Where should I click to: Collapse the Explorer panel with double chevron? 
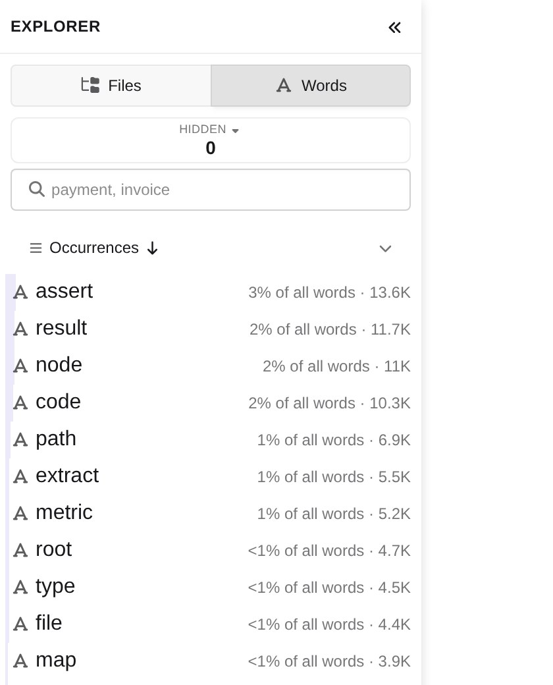pos(394,28)
